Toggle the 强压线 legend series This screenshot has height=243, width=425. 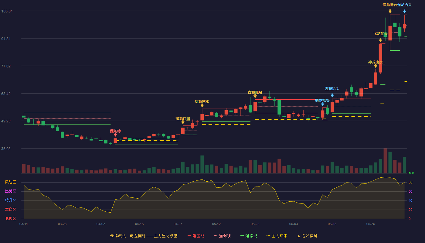coord(196,236)
